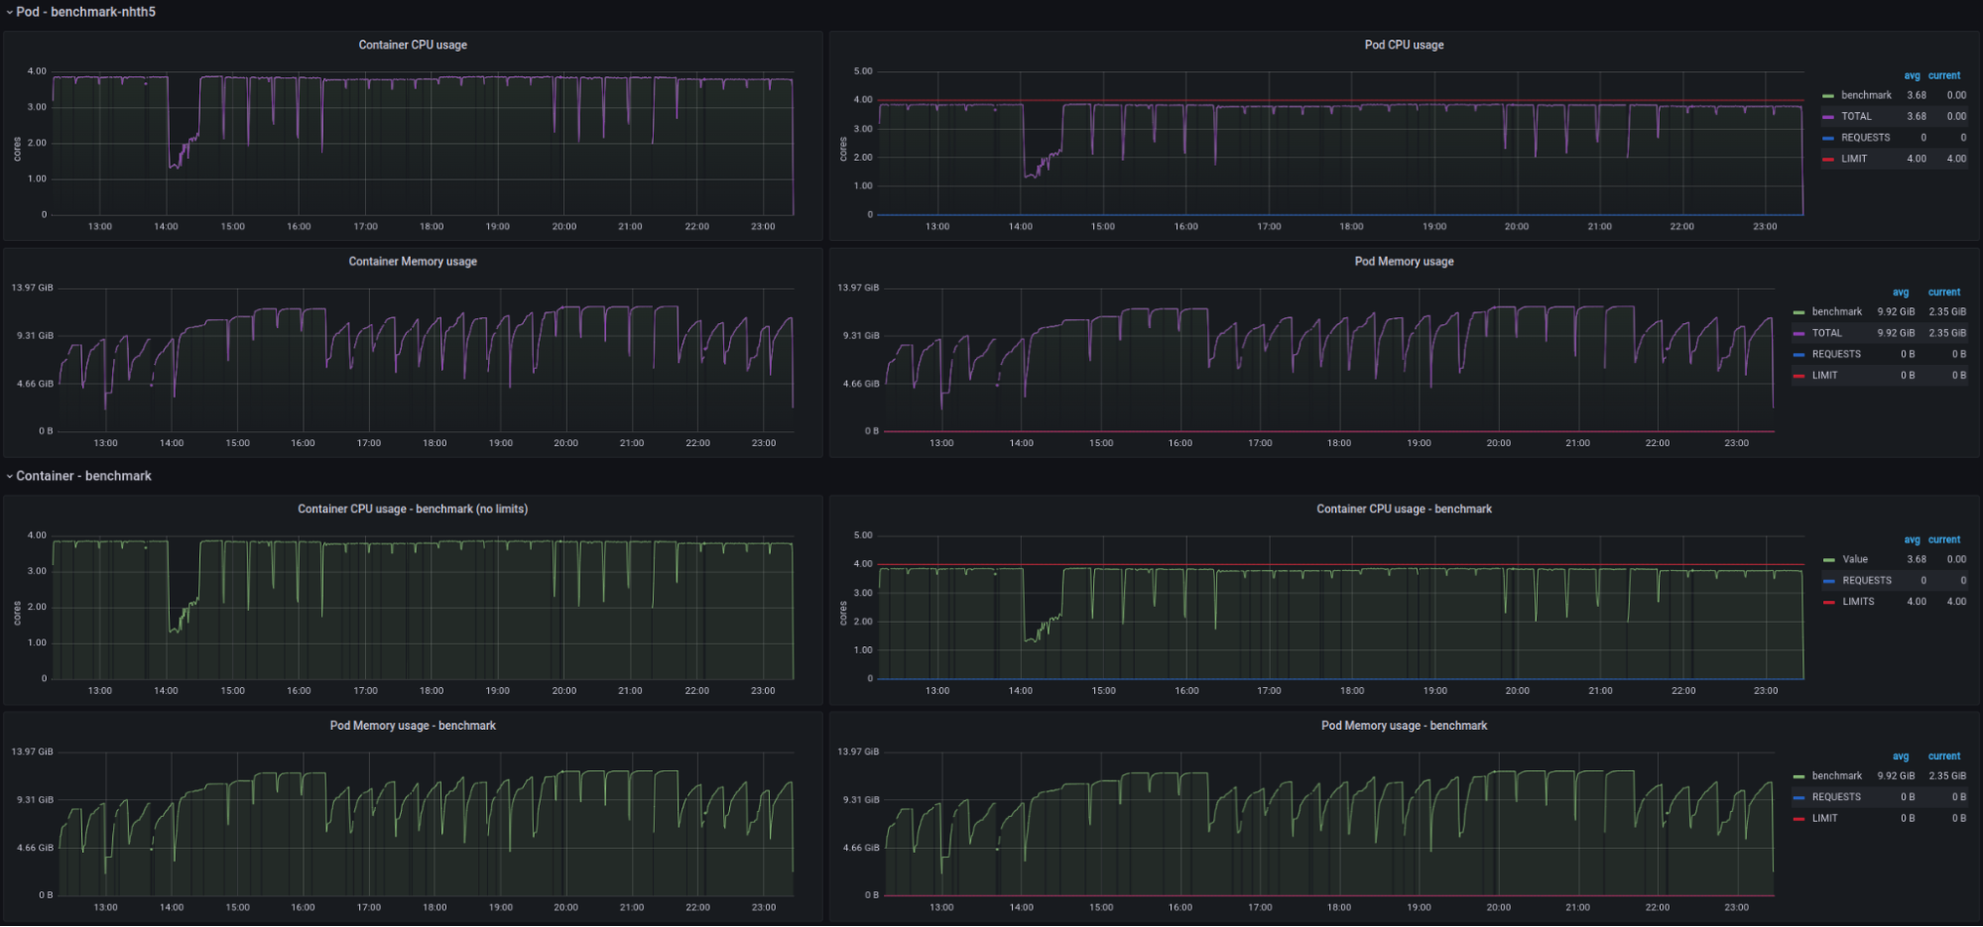Click the Value row's avg 3.68
1983x927 pixels.
[1917, 559]
